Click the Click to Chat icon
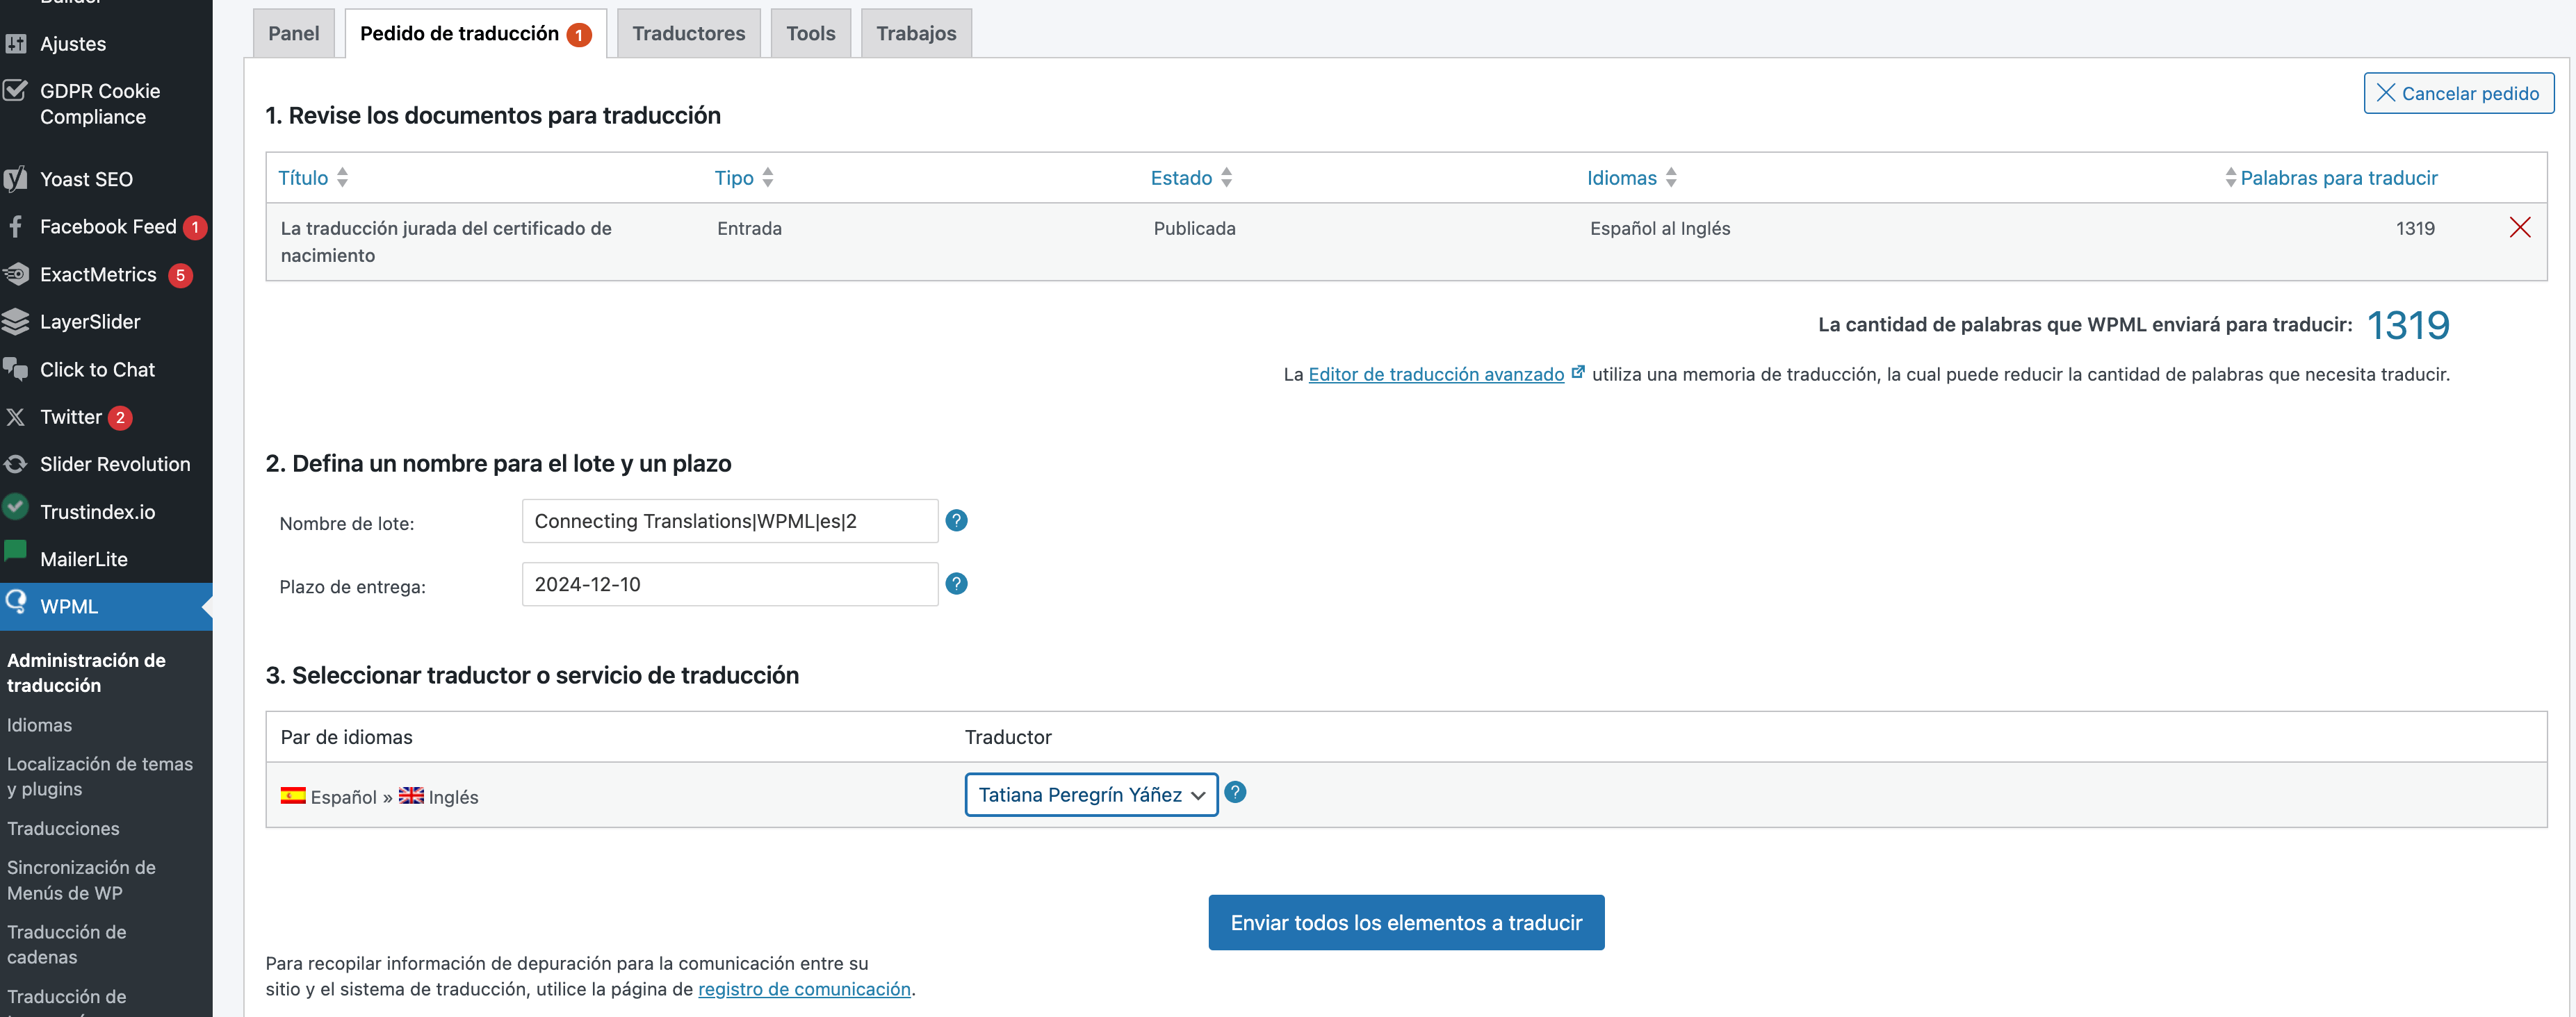The height and width of the screenshot is (1017, 2576). (x=16, y=370)
